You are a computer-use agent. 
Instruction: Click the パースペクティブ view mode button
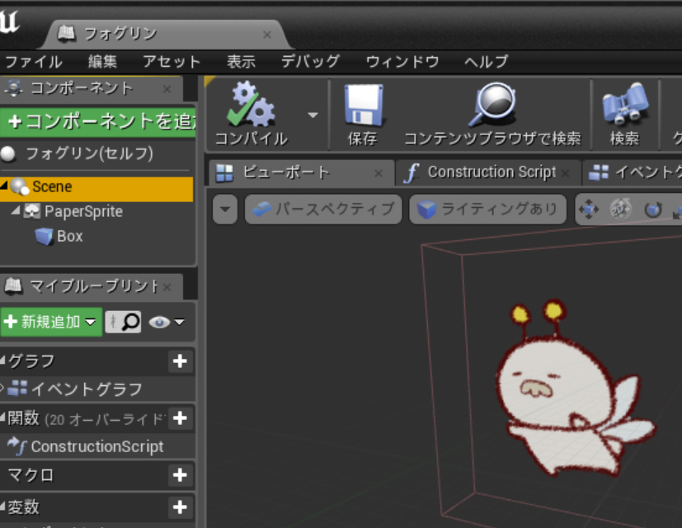(322, 210)
